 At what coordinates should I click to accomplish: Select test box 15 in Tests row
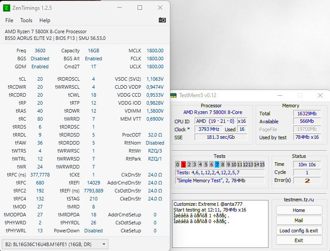click(262, 165)
